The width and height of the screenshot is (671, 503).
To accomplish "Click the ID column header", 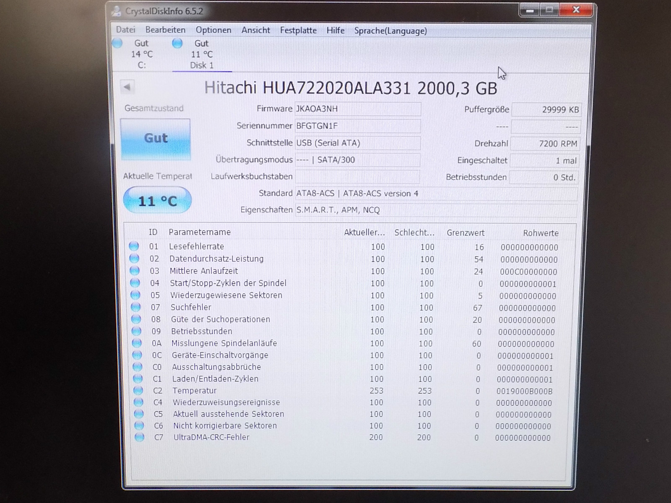I will tap(153, 232).
